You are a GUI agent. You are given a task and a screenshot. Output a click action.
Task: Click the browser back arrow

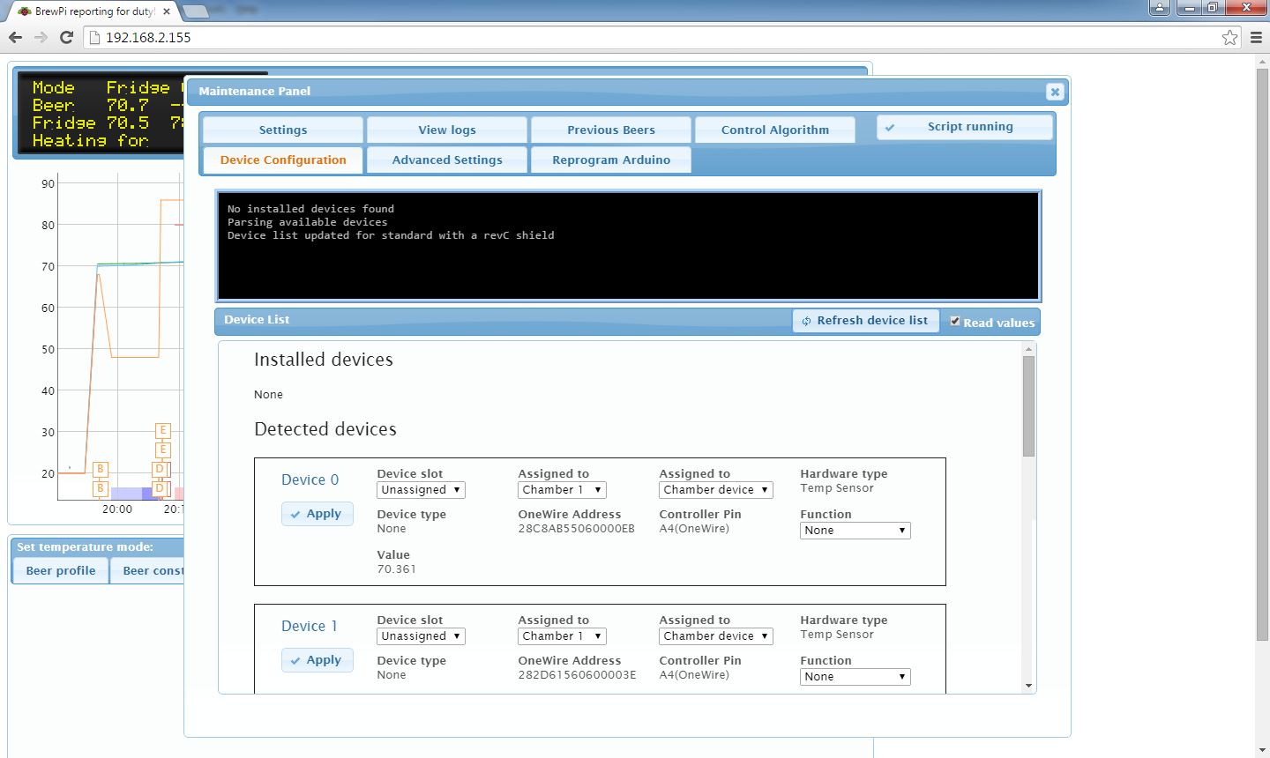15,37
